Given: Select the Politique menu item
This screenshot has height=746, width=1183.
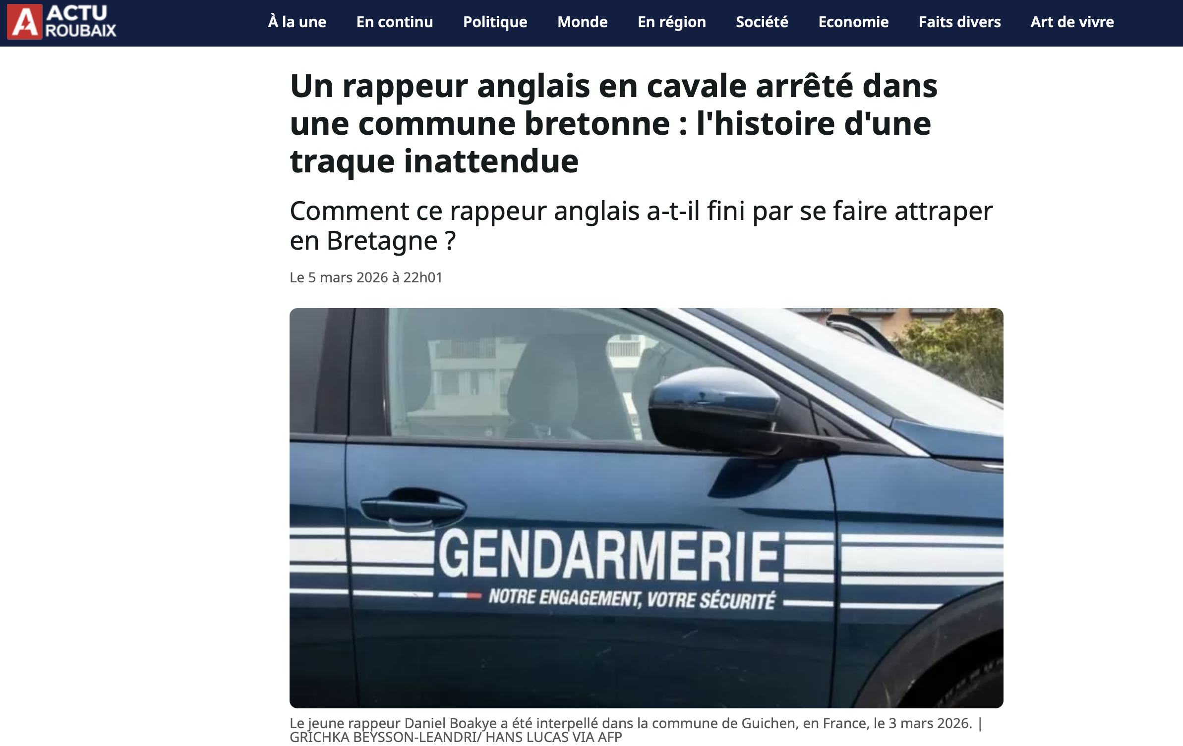Looking at the screenshot, I should point(495,22).
